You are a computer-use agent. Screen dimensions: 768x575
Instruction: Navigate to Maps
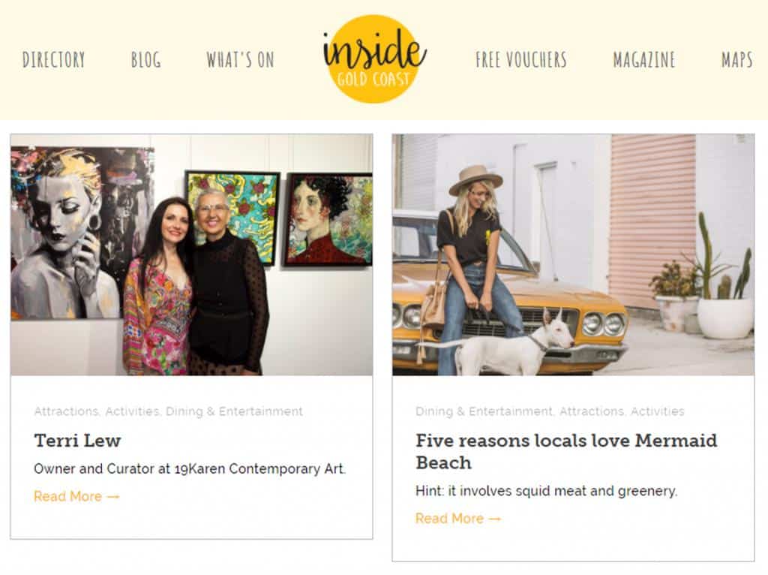(736, 60)
